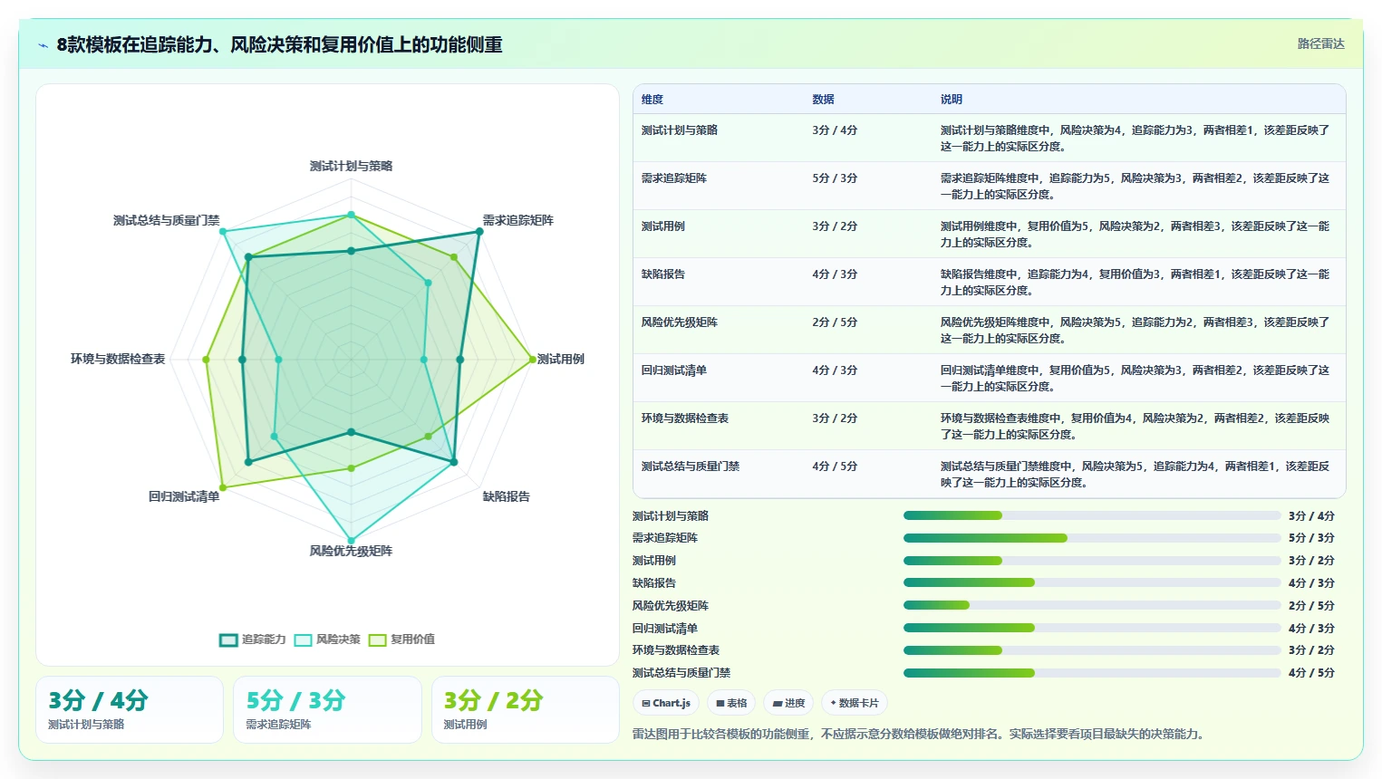Click the 测试用例 axis label on the radar

pyautogui.click(x=561, y=360)
